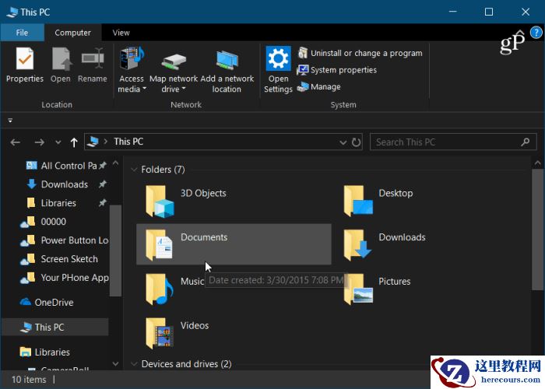Select the Downloads folder icon in main pane
Viewport: 545px width, 389px height.
[x=357, y=245]
